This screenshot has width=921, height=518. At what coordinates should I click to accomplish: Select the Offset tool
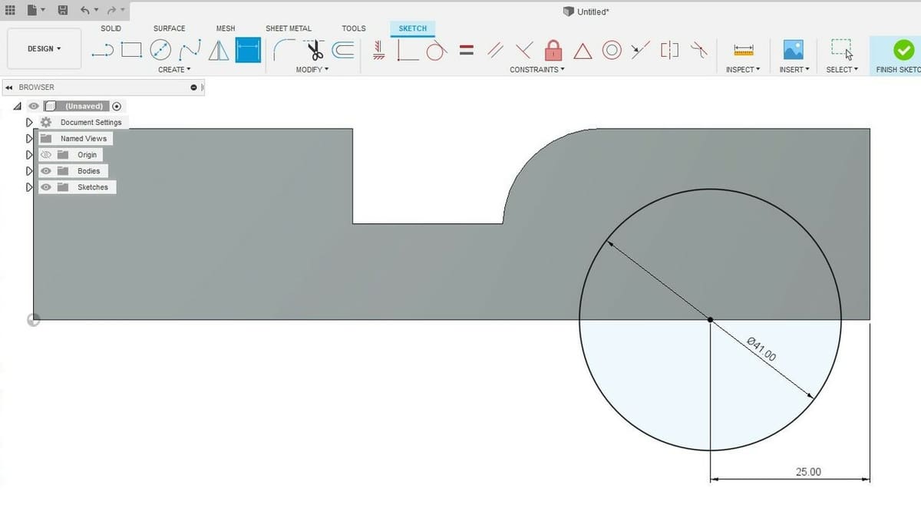(343, 50)
